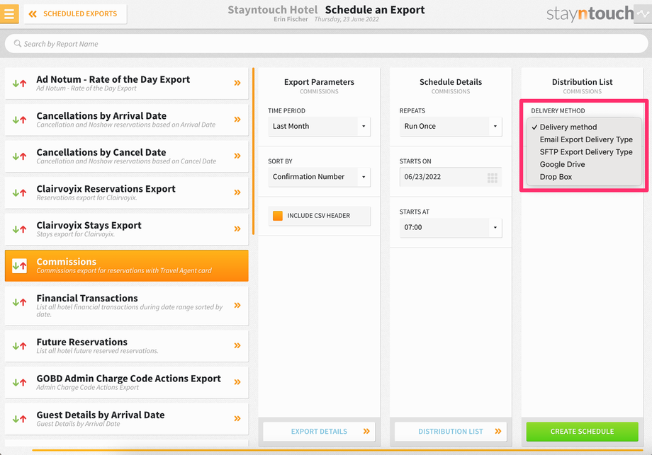Click the Schedule Details heading
Viewport: 652px width, 455px height.
pyautogui.click(x=451, y=82)
